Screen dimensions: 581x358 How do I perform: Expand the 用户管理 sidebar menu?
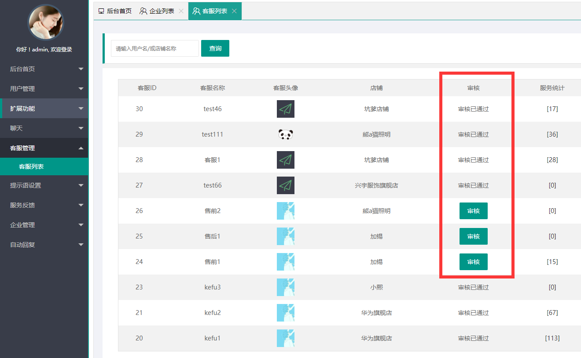44,89
